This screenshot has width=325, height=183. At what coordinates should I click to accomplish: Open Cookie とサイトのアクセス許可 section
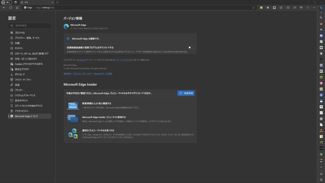coord(30,64)
